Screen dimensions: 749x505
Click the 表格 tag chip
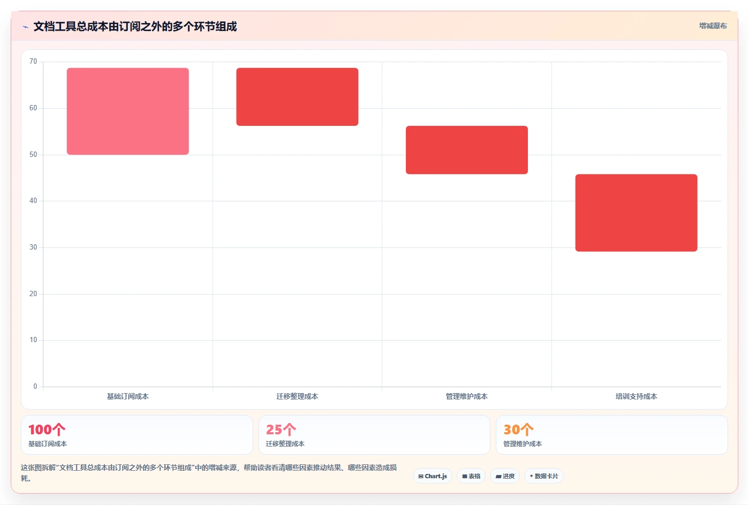coord(471,476)
